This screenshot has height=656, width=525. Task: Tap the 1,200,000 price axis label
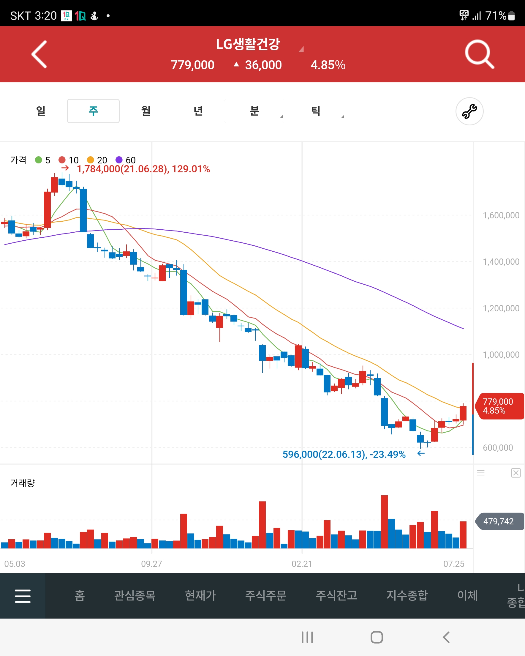(x=501, y=308)
